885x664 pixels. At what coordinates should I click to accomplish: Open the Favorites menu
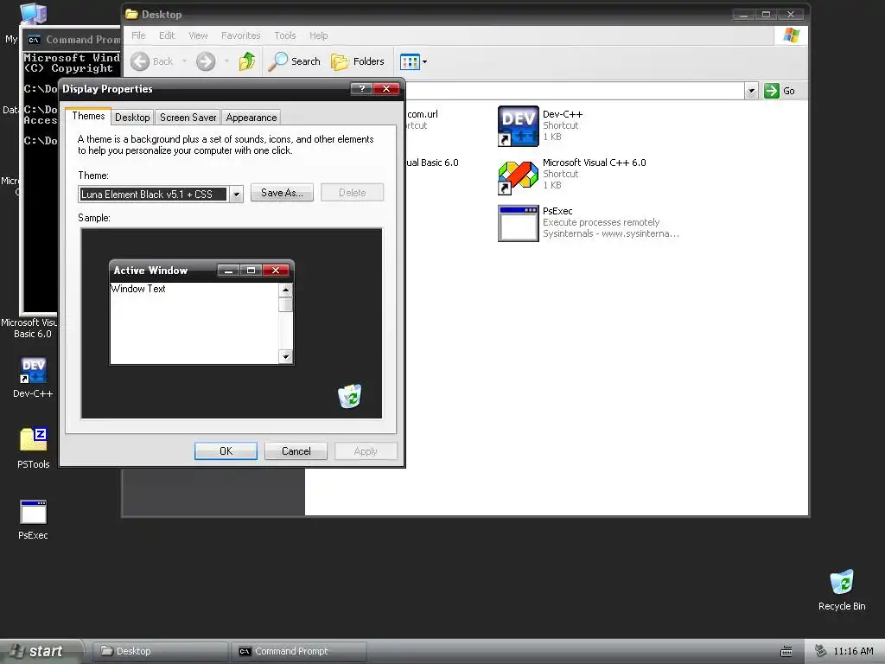tap(241, 35)
